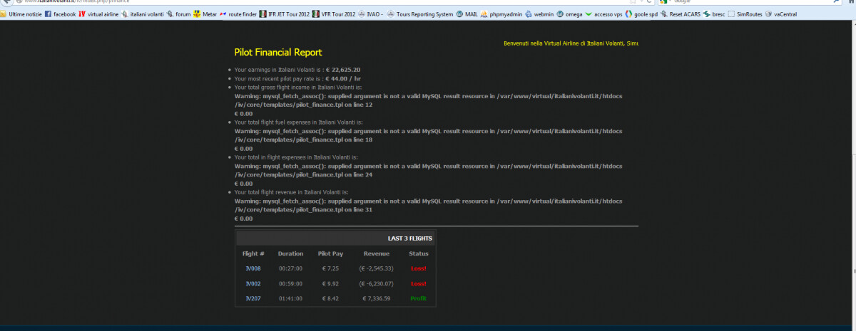856x331 pixels.
Task: Click the Flight # column header
Action: (254, 253)
